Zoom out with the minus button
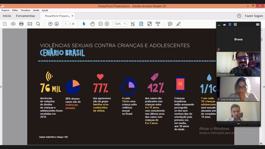265x149 pixels. [100, 24]
